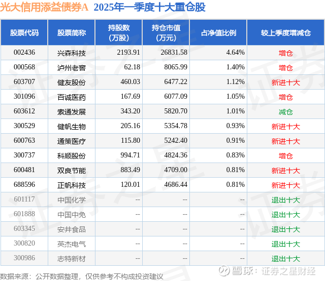This screenshot has height=281, width=325.
Task: Click the 股票简称 column header
Action: pyautogui.click(x=72, y=32)
